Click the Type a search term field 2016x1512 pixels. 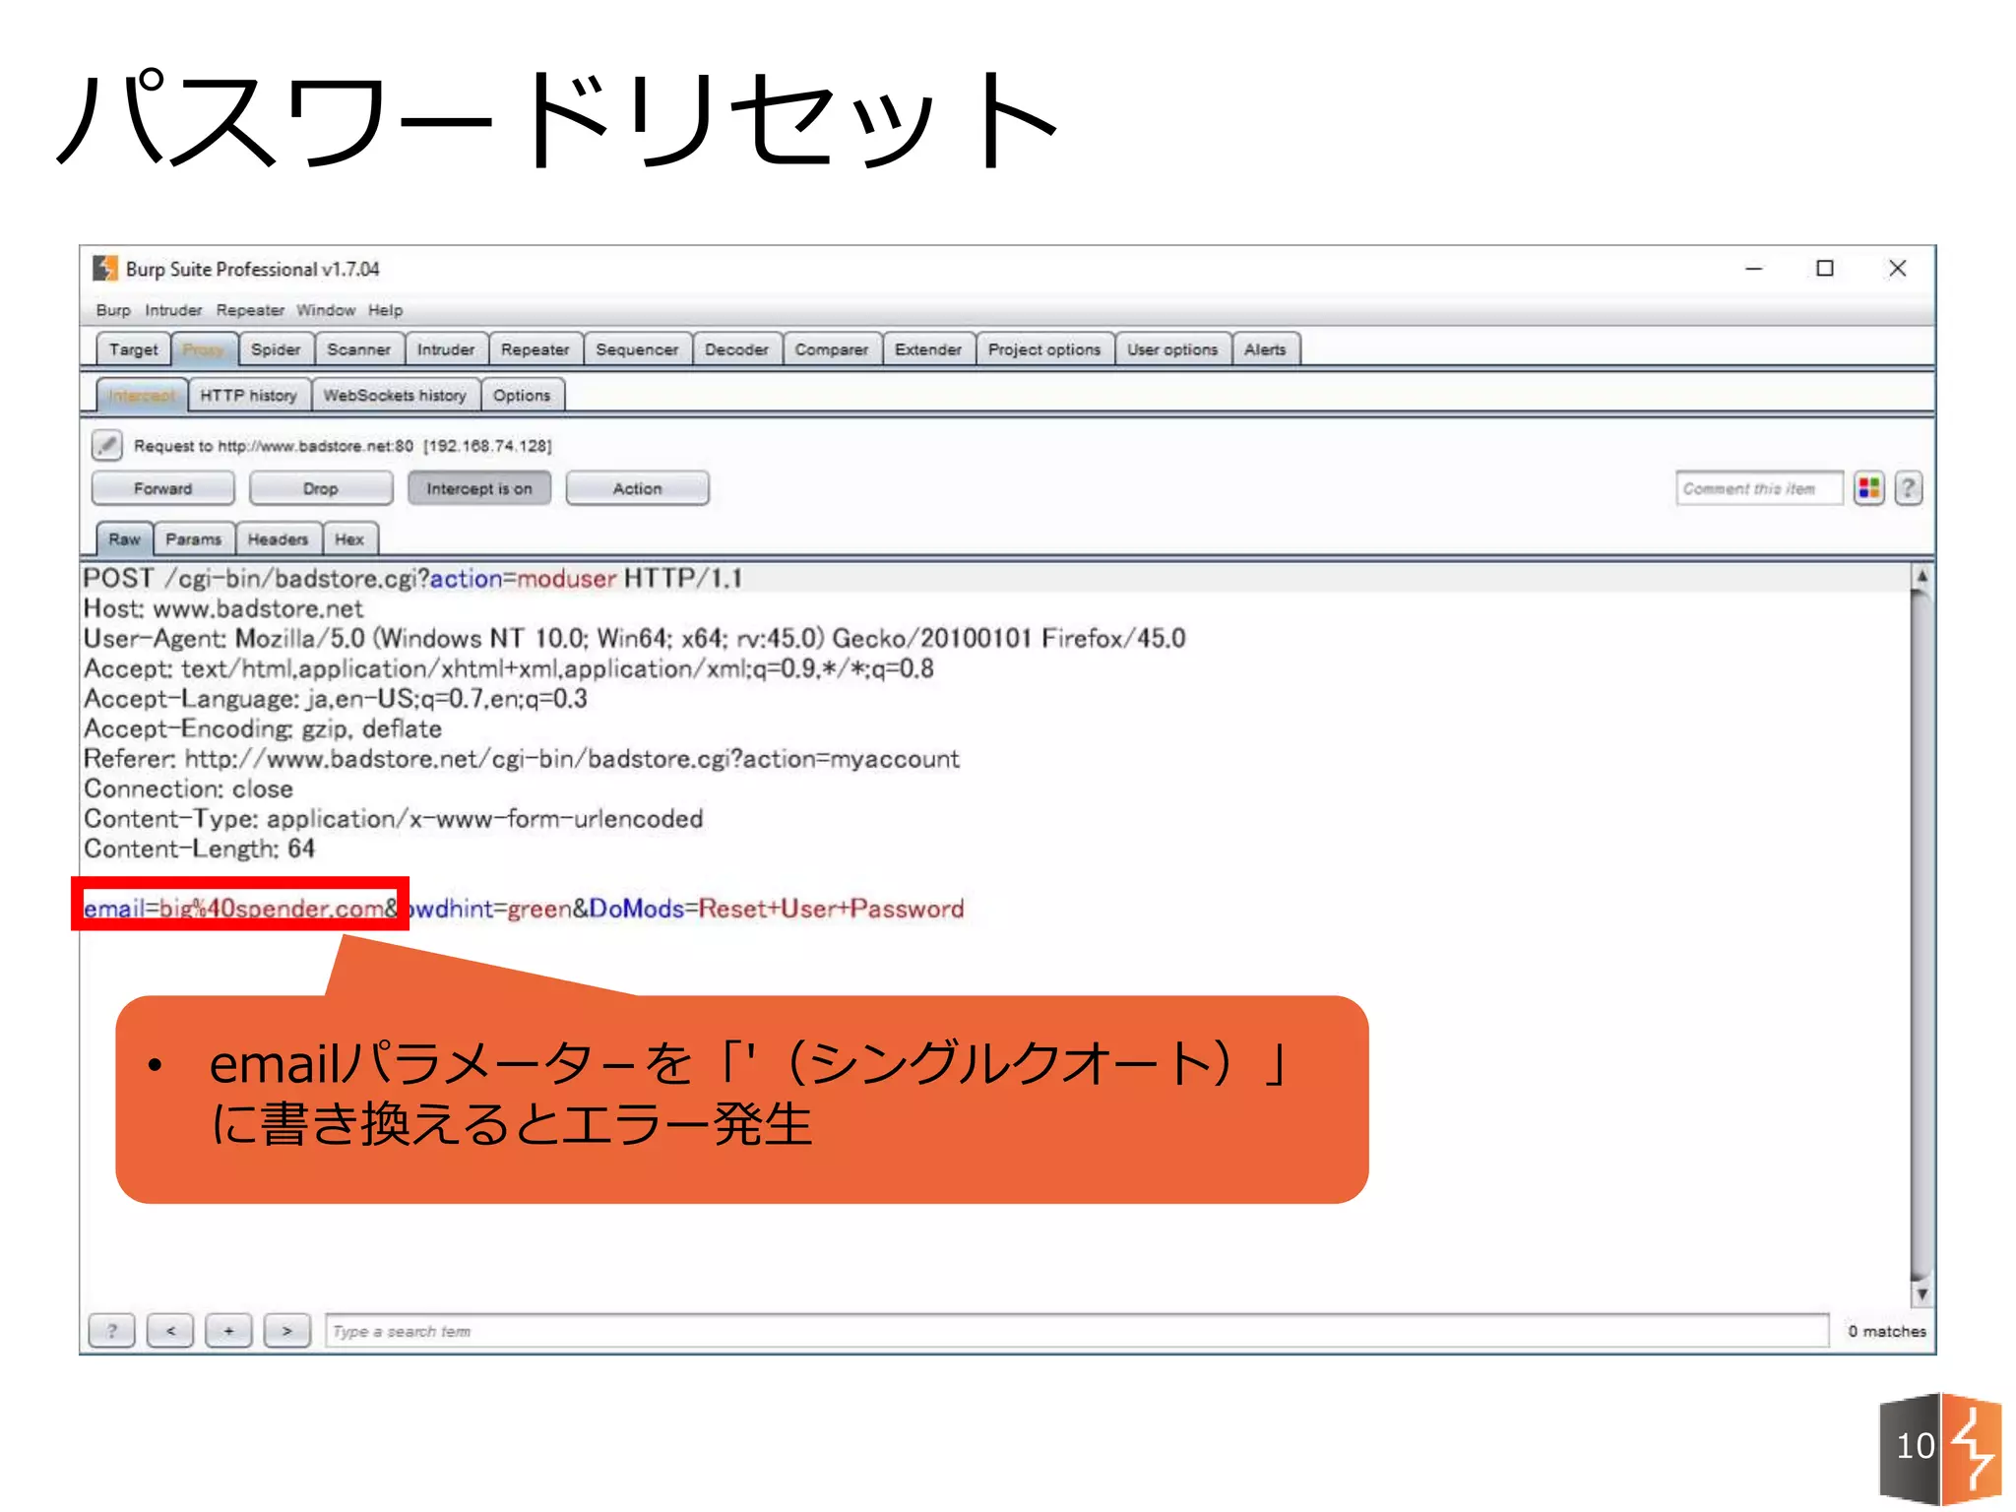1077,1331
